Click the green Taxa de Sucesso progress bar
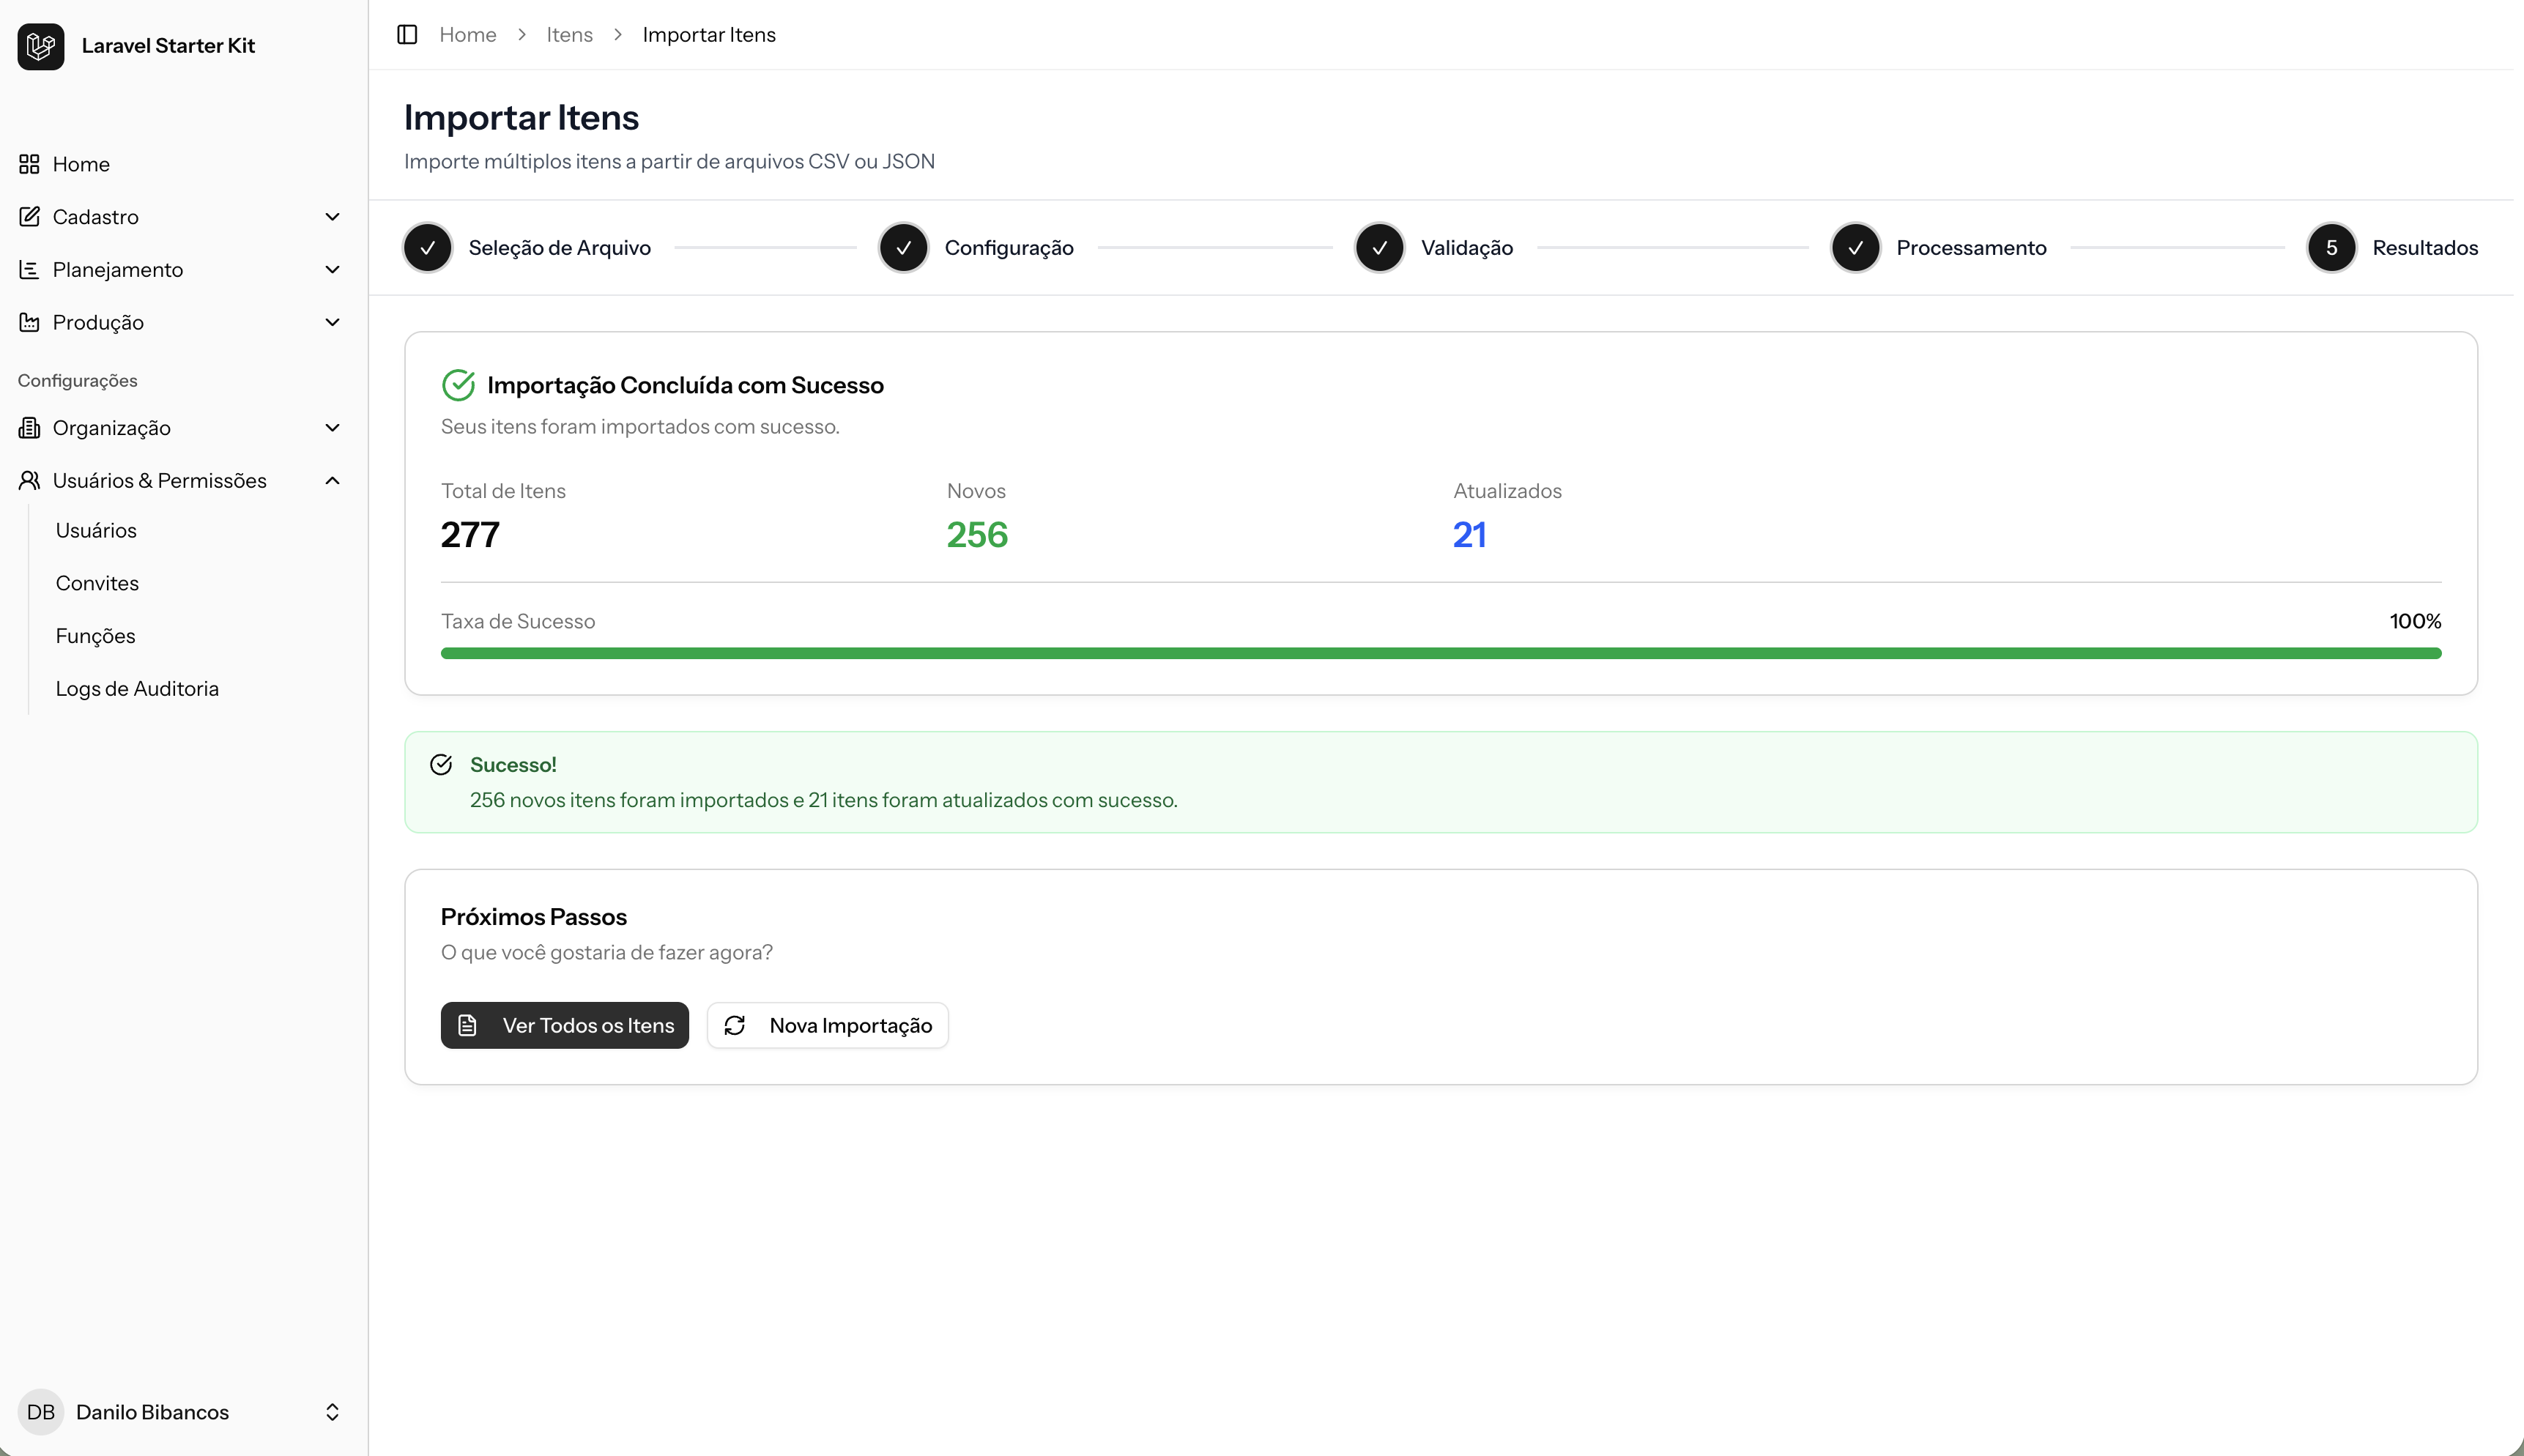 point(1440,654)
